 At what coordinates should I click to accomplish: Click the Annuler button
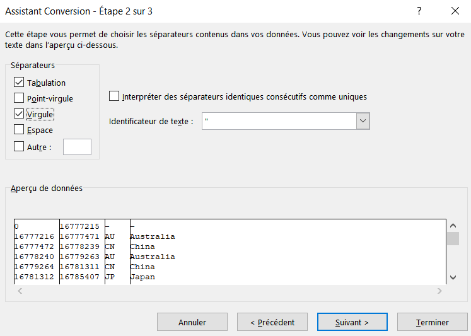pos(192,322)
